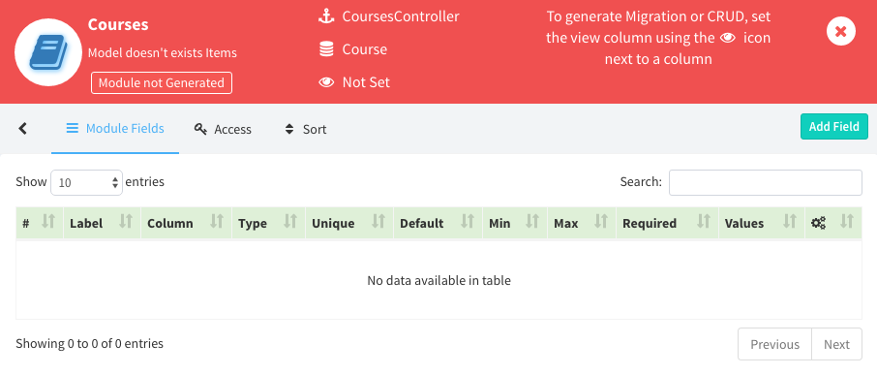Sort table by Default column

(438, 223)
